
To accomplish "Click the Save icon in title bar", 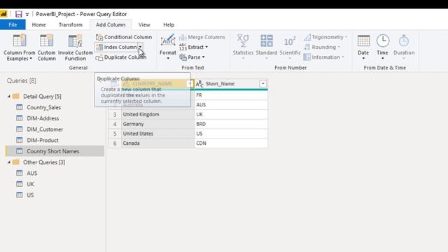I will [x=19, y=14].
